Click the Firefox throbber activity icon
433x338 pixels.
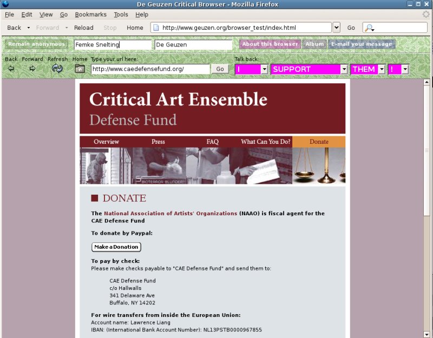[426, 15]
